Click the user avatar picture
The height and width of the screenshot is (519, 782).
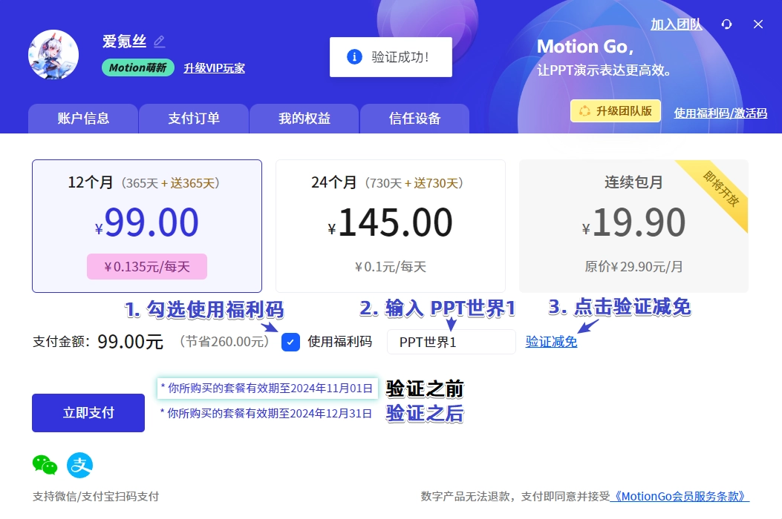pyautogui.click(x=53, y=54)
